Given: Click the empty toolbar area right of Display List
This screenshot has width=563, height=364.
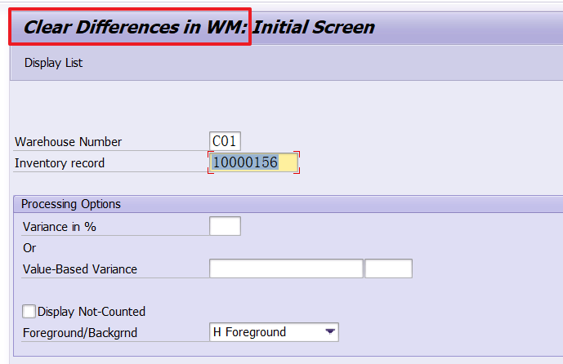Looking at the screenshot, I should click(x=327, y=63).
